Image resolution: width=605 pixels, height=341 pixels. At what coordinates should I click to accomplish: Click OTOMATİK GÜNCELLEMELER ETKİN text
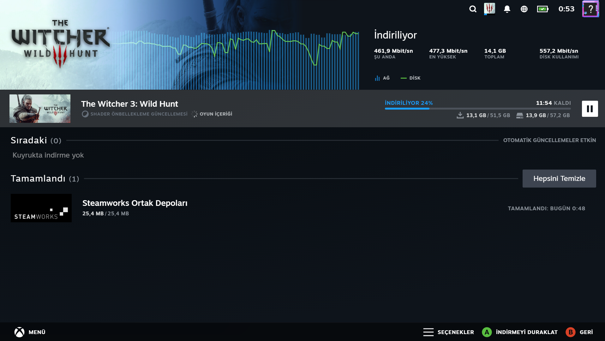pyautogui.click(x=549, y=140)
